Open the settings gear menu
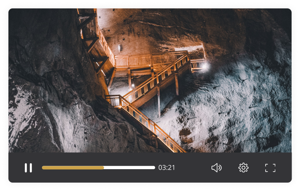The image size is (300, 191). (243, 168)
